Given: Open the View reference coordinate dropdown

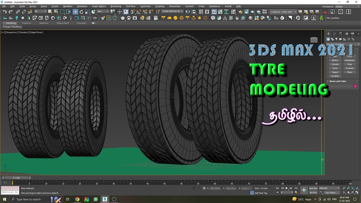Looking at the screenshot, I should [x=103, y=11].
